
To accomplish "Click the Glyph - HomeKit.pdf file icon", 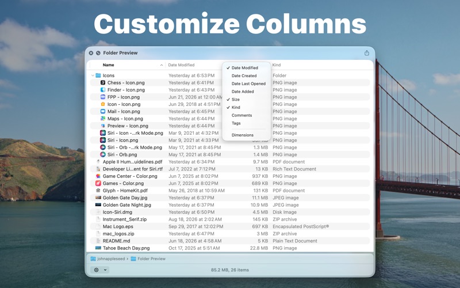I will coord(98,191).
